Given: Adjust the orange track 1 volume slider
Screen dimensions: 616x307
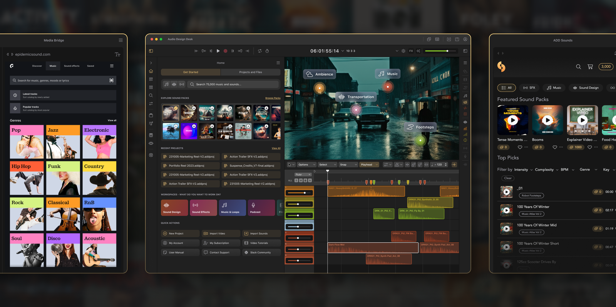Looking at the screenshot, I should coord(300,193).
